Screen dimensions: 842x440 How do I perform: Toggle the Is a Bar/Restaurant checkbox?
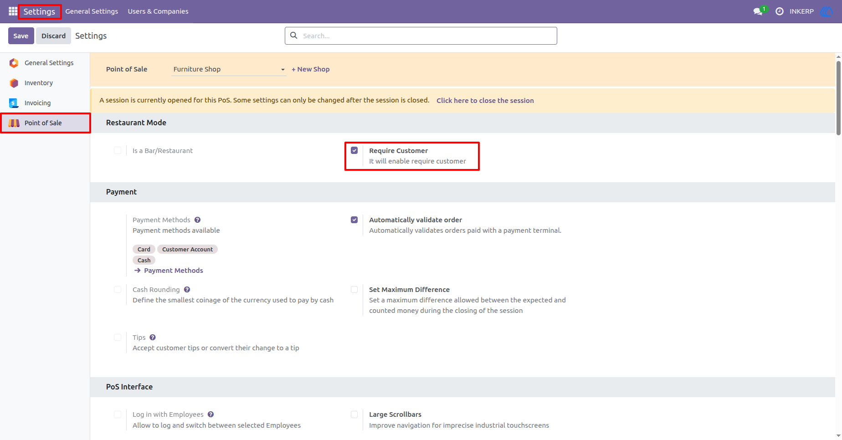[x=118, y=151]
